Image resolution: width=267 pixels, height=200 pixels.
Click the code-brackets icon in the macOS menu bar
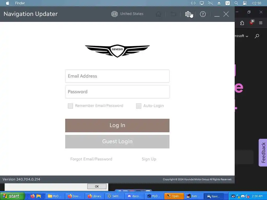(193, 3)
